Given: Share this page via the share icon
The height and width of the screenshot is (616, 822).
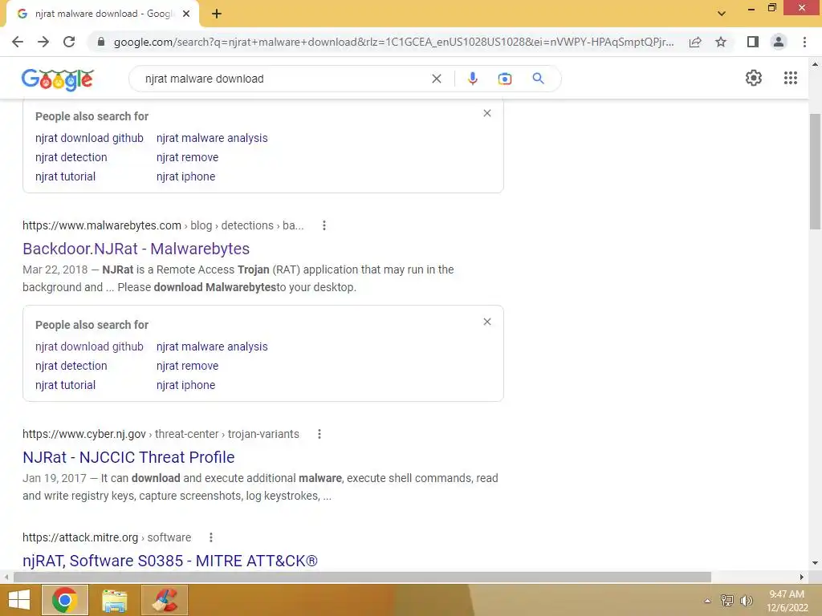Looking at the screenshot, I should pos(695,42).
